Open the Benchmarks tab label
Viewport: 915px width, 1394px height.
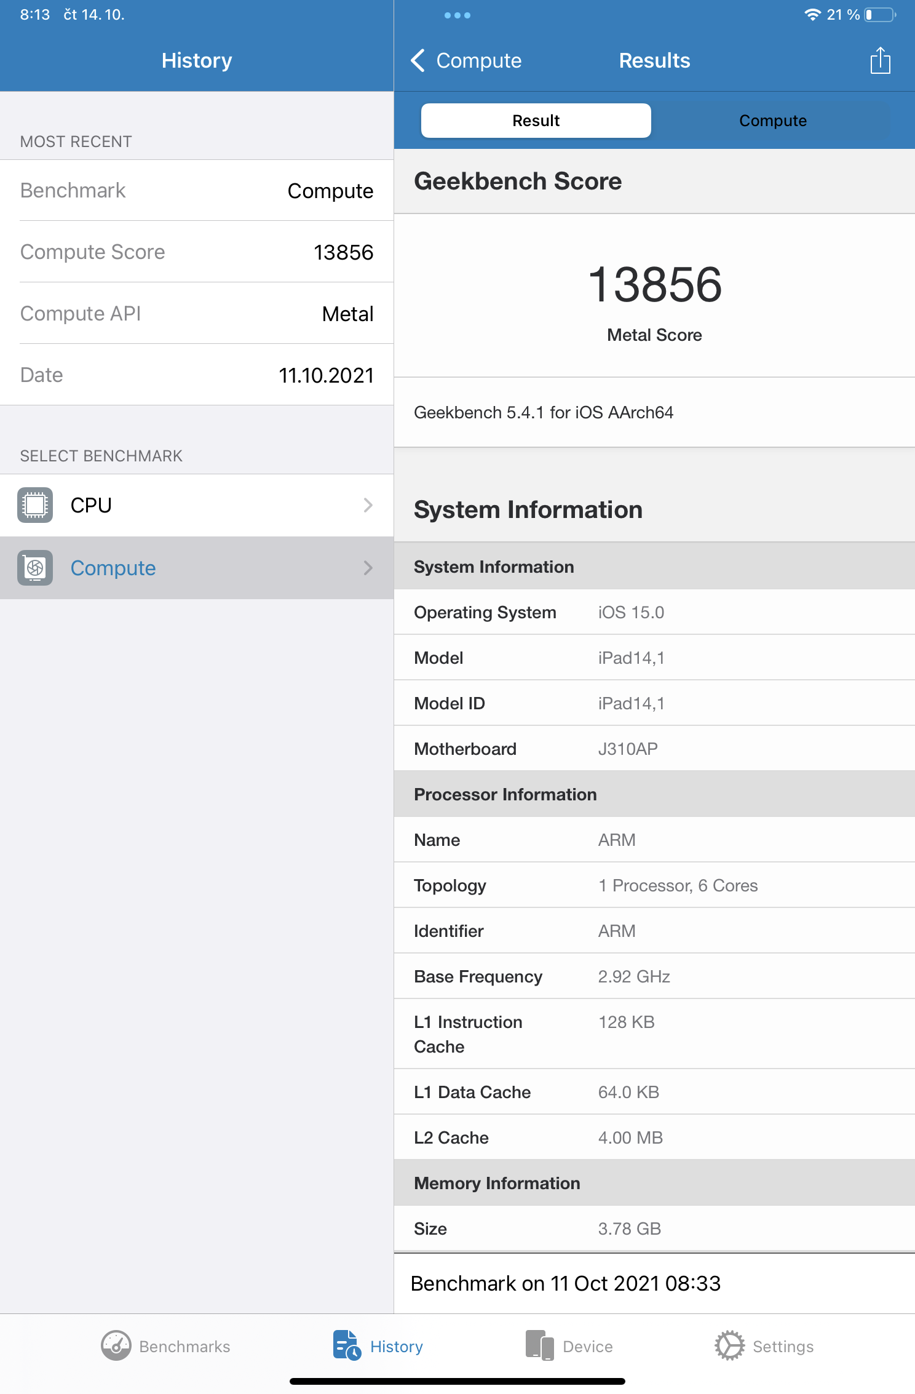(184, 1347)
